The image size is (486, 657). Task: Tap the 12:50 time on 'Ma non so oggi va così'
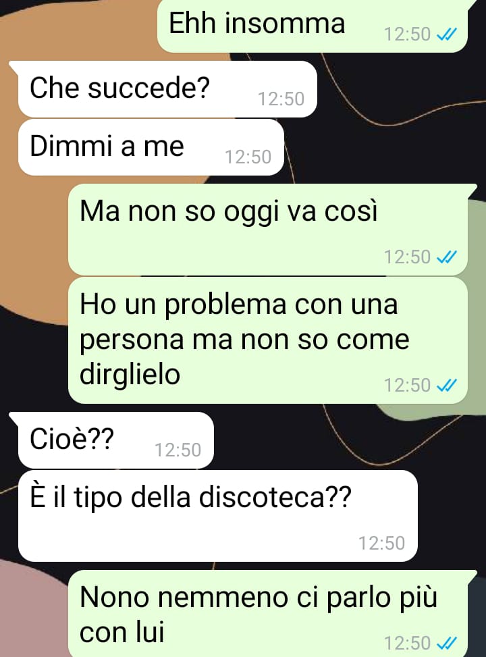[407, 257]
